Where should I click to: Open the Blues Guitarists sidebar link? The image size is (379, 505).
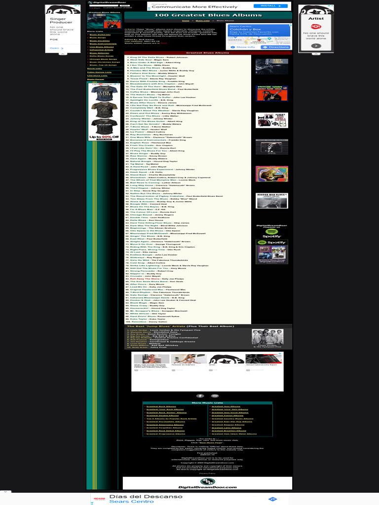(x=100, y=35)
